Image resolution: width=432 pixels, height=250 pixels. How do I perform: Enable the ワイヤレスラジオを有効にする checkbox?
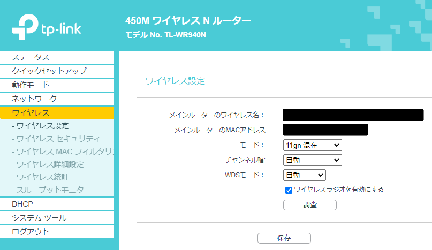pos(289,190)
